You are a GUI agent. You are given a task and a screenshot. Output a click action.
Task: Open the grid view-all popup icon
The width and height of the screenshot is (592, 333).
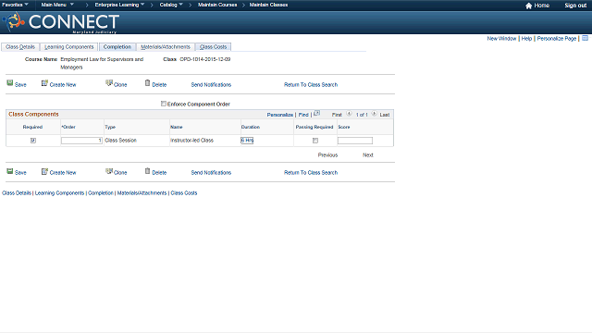316,113
